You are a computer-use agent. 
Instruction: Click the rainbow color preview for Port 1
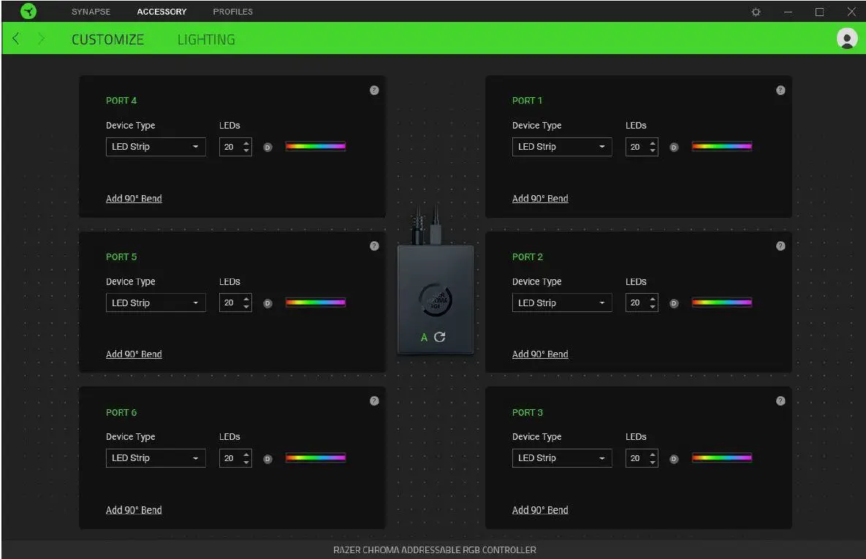pos(722,145)
